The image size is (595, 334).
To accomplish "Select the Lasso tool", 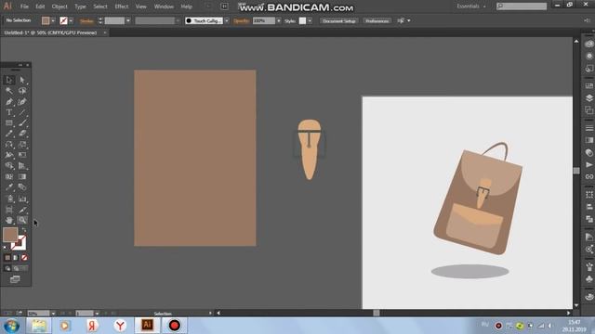I will coord(22,91).
